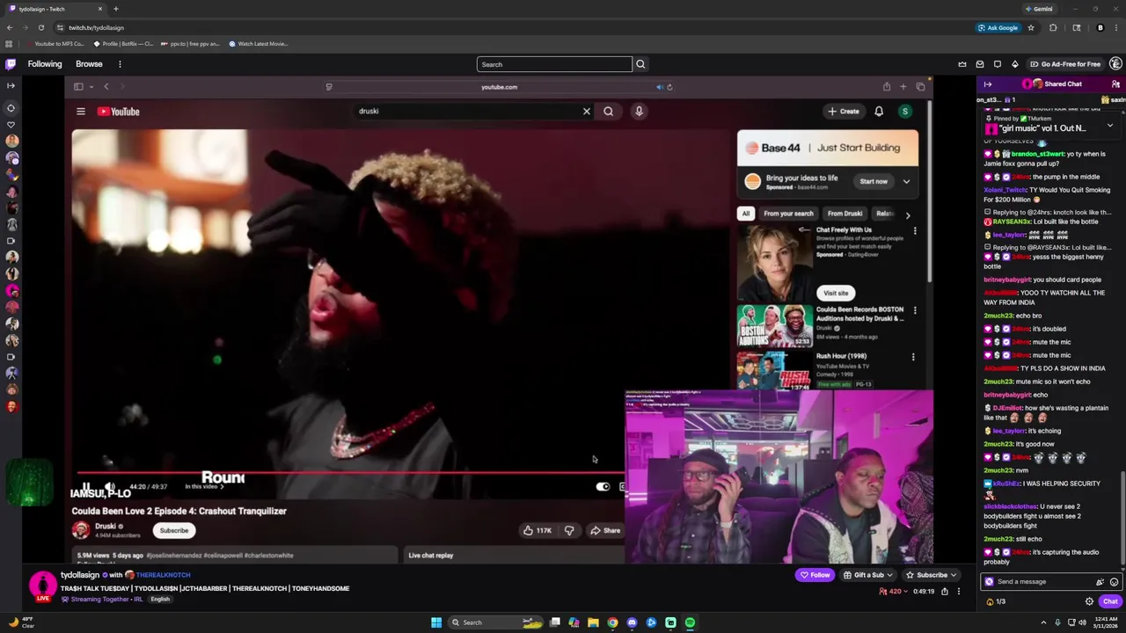This screenshot has height=633, width=1126.
Task: Click the 1/3 hype flame indicator
Action: pos(996,601)
